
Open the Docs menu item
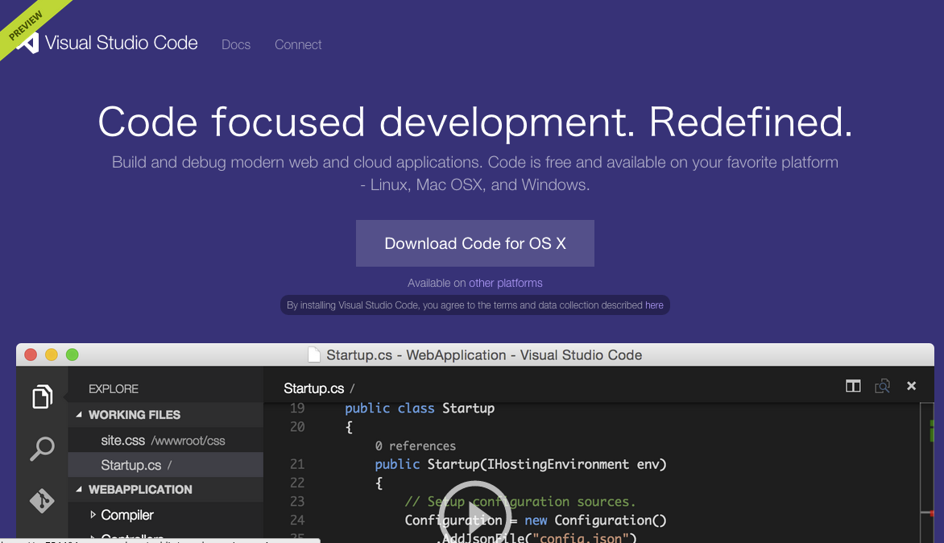point(236,44)
